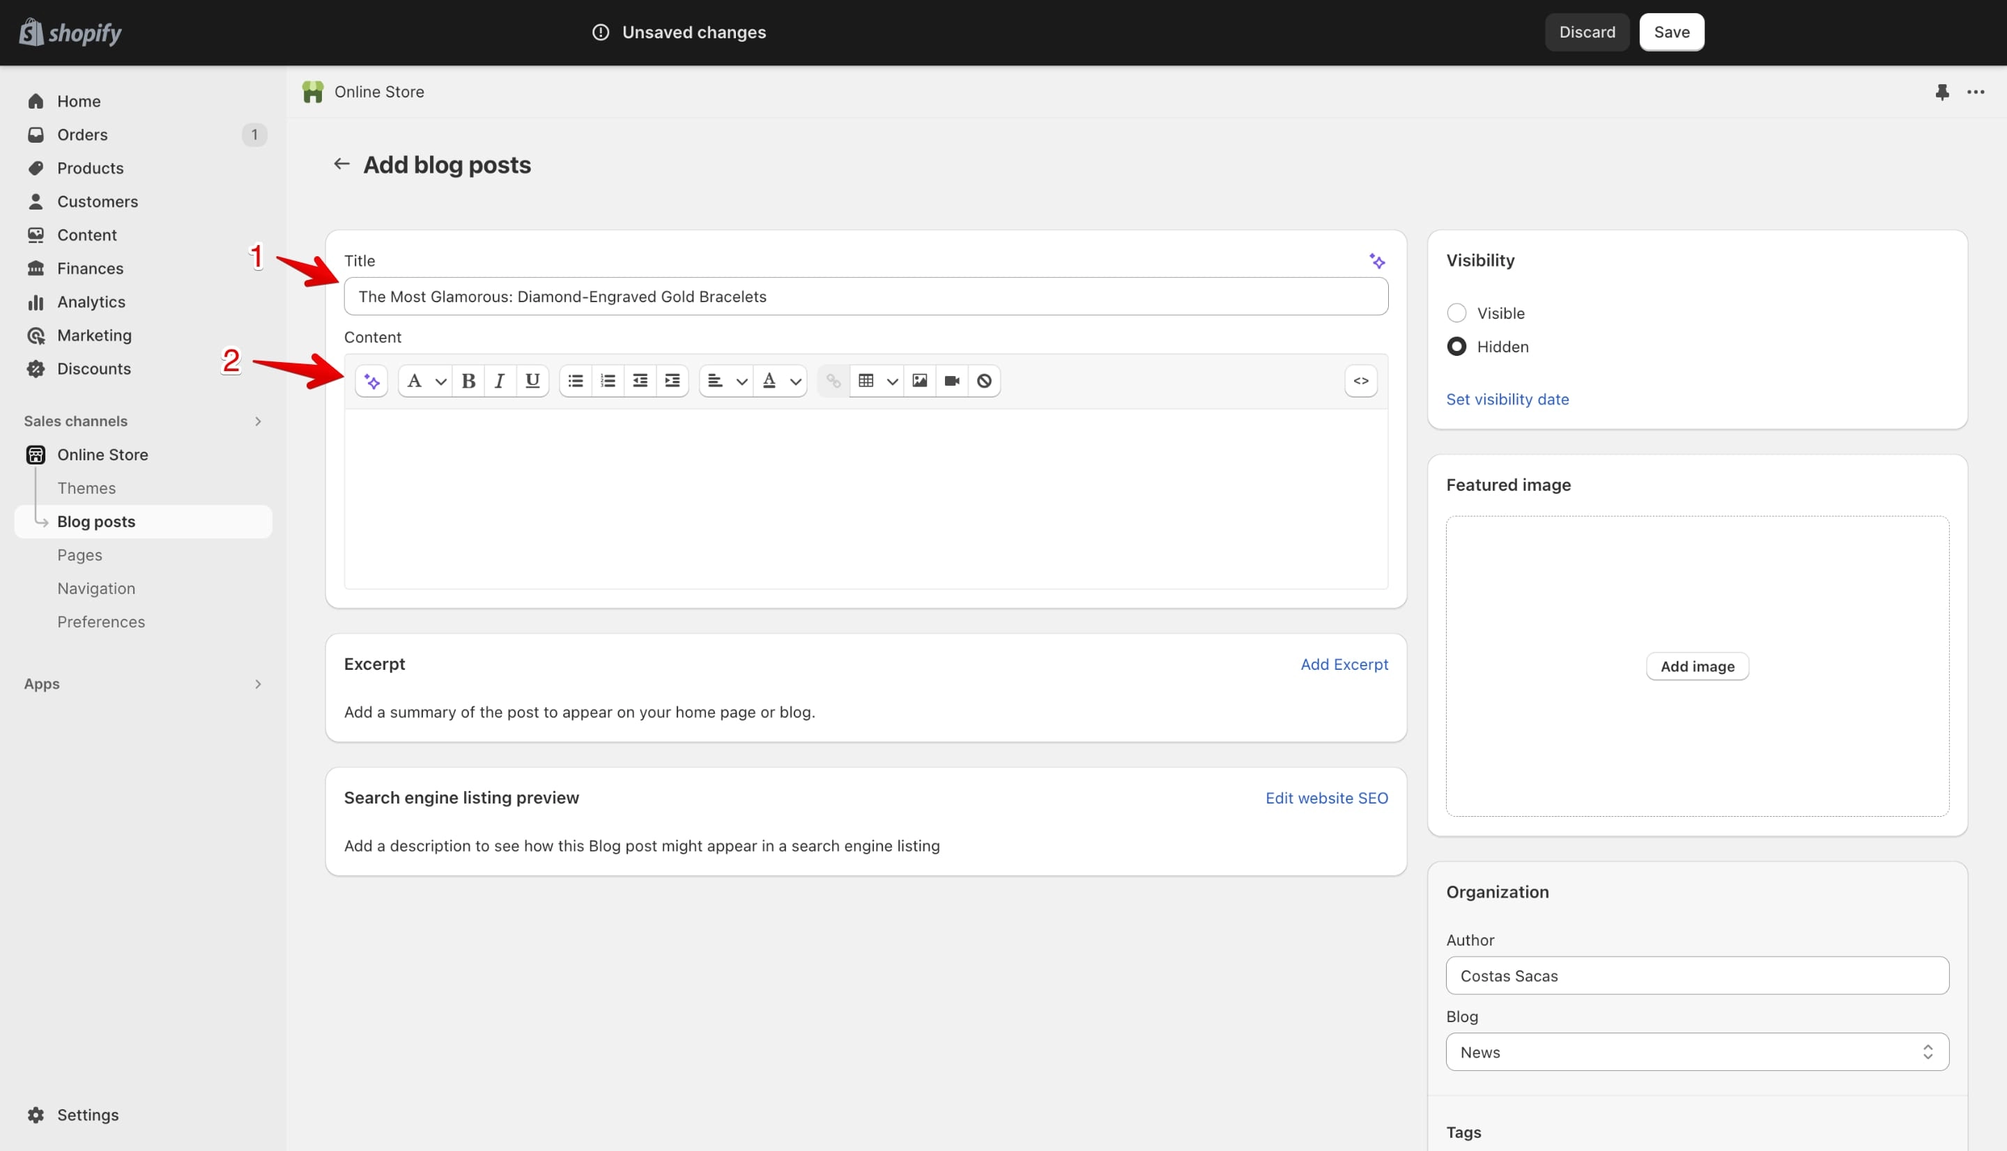Click the Save button
This screenshot has width=2007, height=1151.
[1672, 33]
